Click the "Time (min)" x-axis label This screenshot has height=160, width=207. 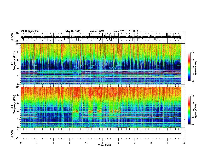(x=105, y=145)
